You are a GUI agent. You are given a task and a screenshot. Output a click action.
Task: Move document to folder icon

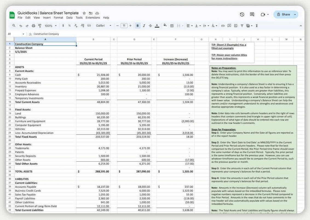pyautogui.click(x=91, y=13)
